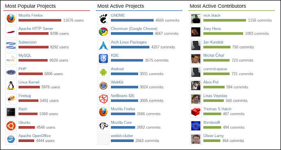Image resolution: width=281 pixels, height=150 pixels.
Task: Open the webkit-clutter project link
Action: [123, 136]
